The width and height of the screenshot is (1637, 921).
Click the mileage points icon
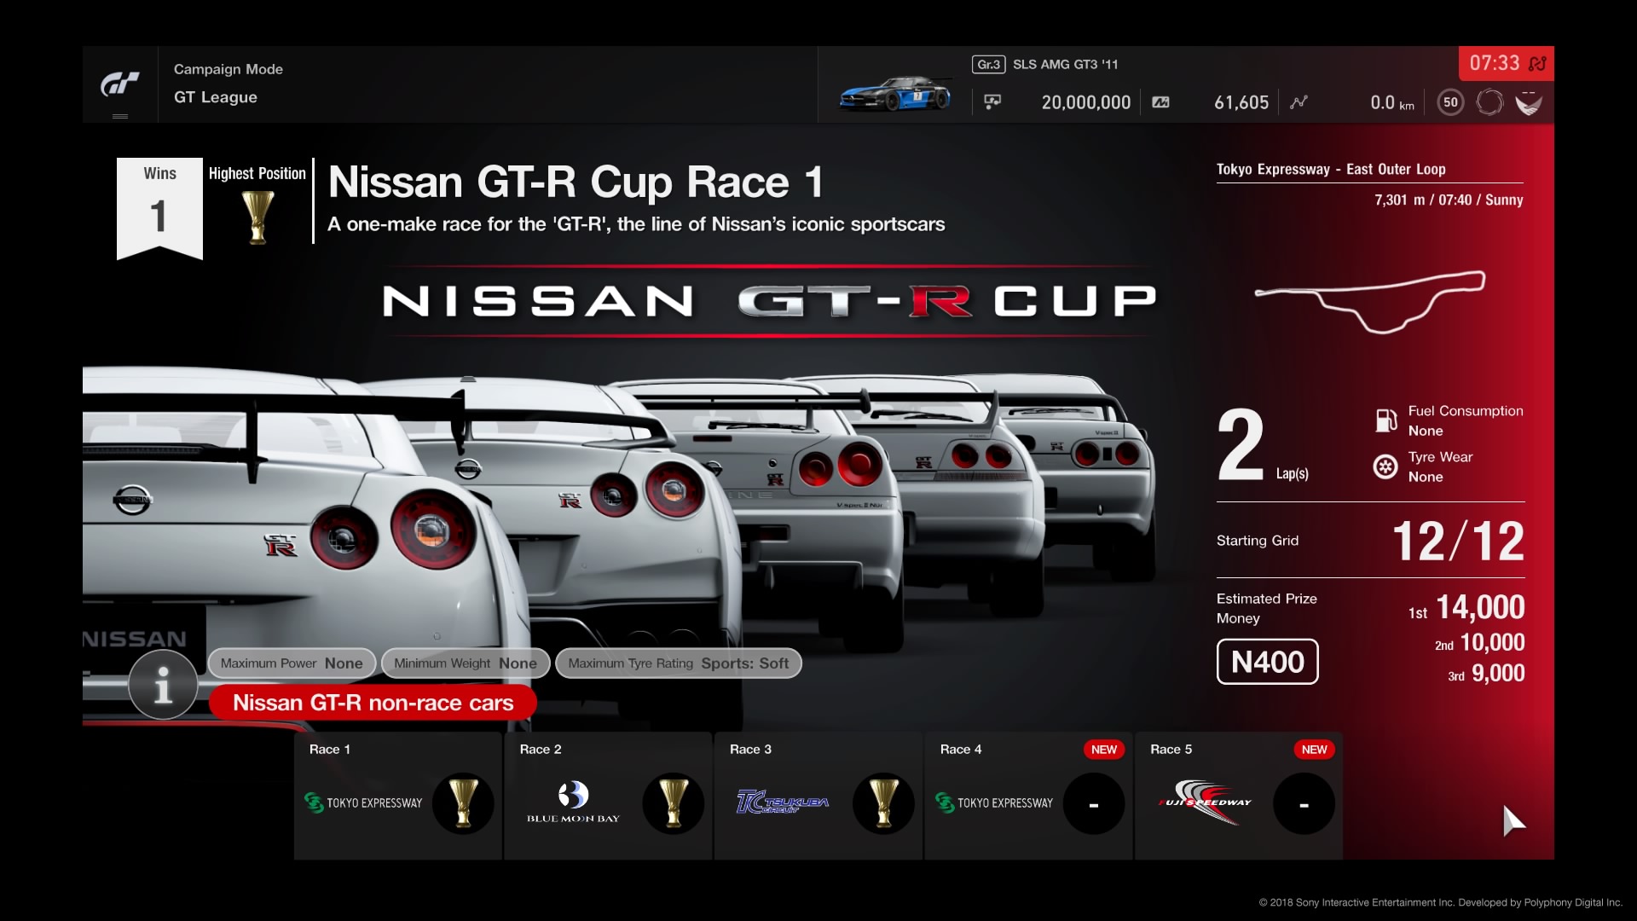1160,102
